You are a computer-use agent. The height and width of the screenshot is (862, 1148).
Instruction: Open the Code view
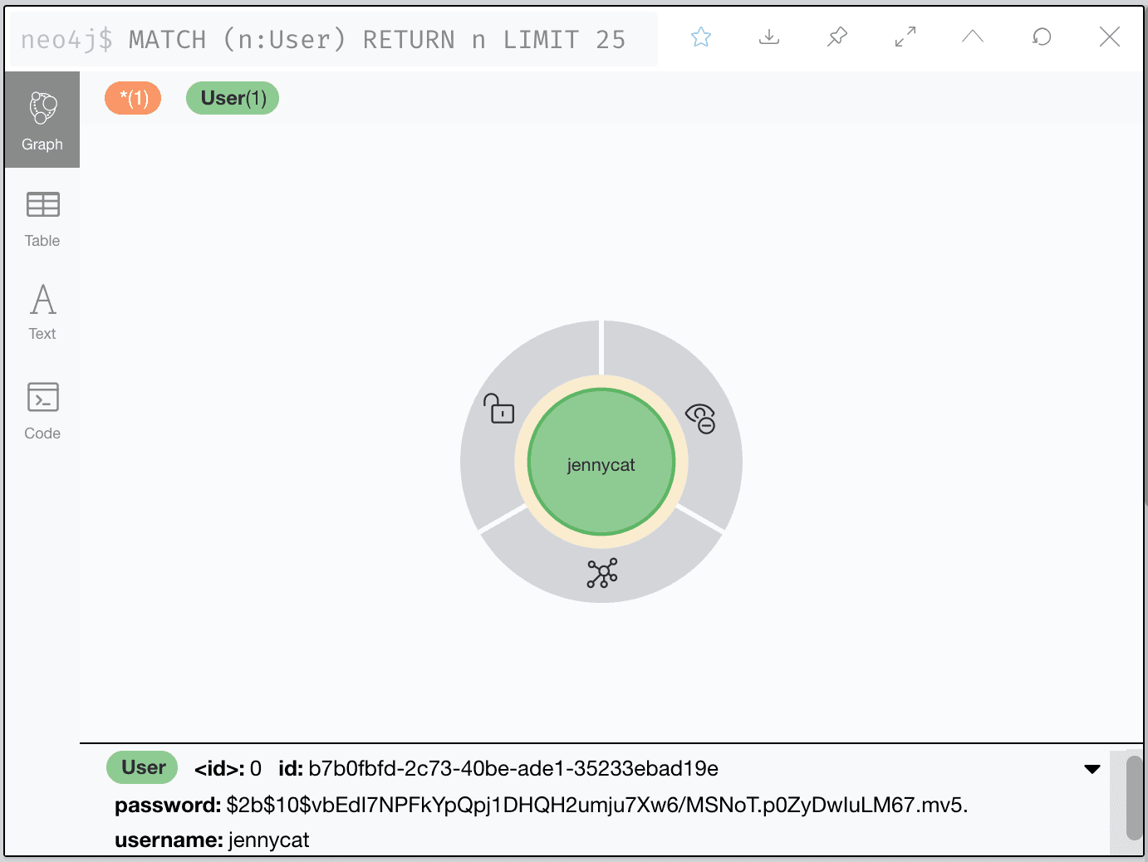tap(42, 410)
